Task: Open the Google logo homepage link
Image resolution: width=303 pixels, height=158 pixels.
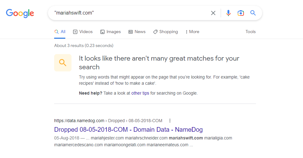Action: (20, 13)
